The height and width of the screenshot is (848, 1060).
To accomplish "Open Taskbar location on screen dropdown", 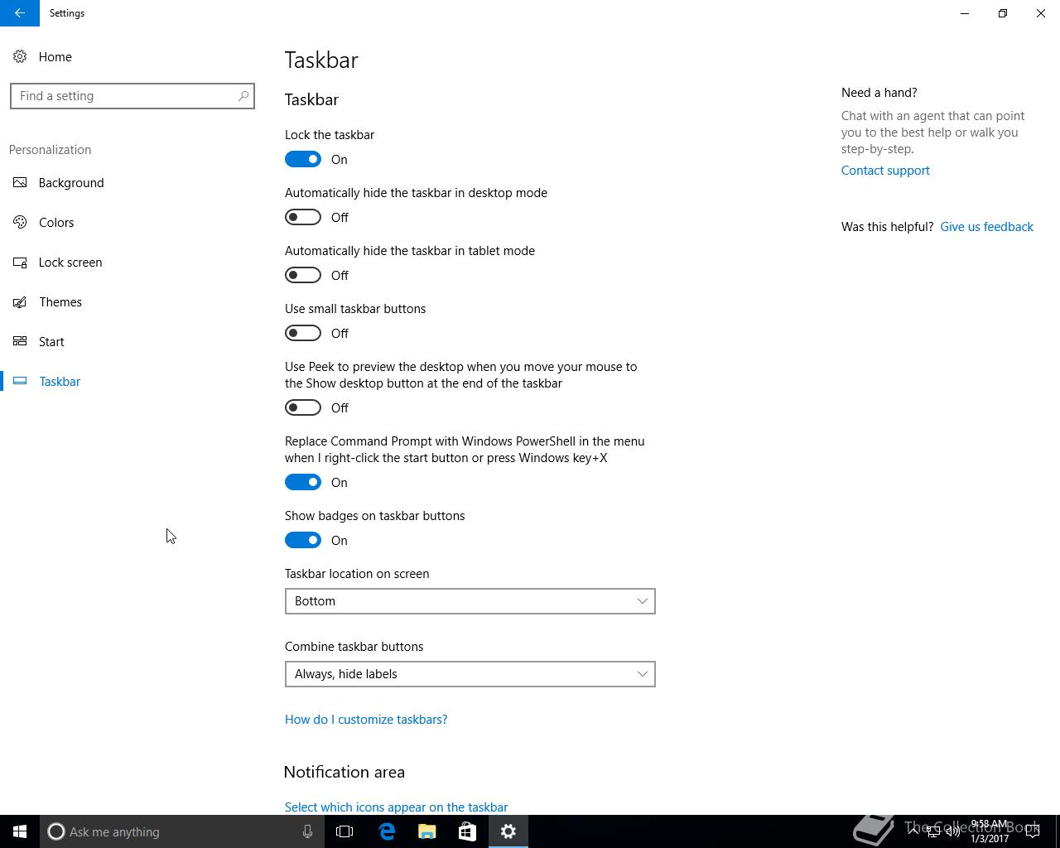I will (x=470, y=601).
